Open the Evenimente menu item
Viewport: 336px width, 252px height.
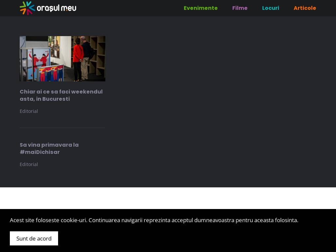coord(200,8)
